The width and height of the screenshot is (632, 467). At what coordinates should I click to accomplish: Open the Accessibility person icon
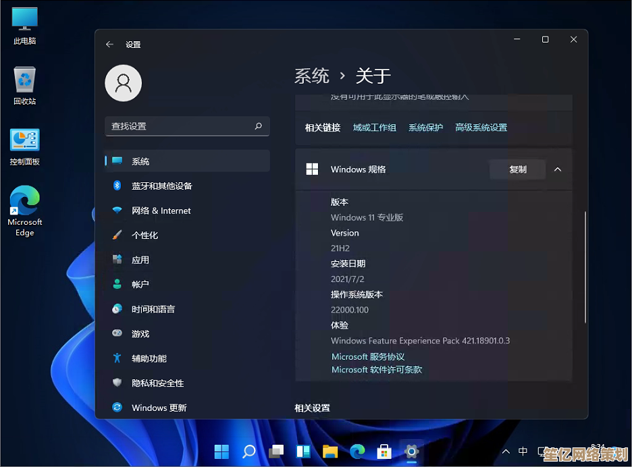click(x=117, y=358)
